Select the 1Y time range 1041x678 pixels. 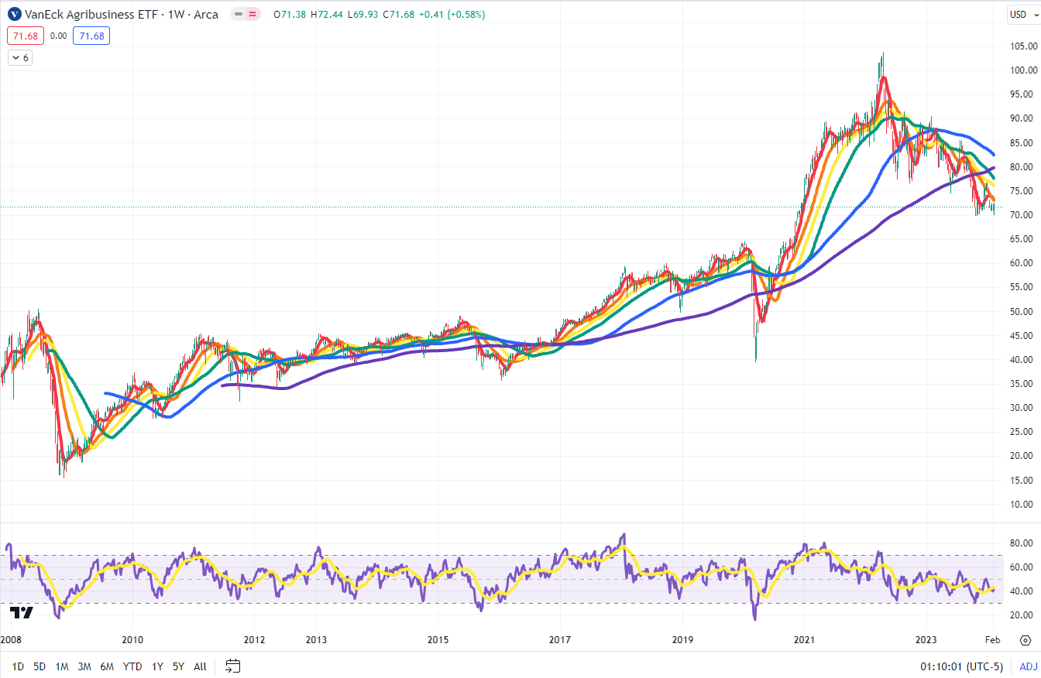point(157,666)
